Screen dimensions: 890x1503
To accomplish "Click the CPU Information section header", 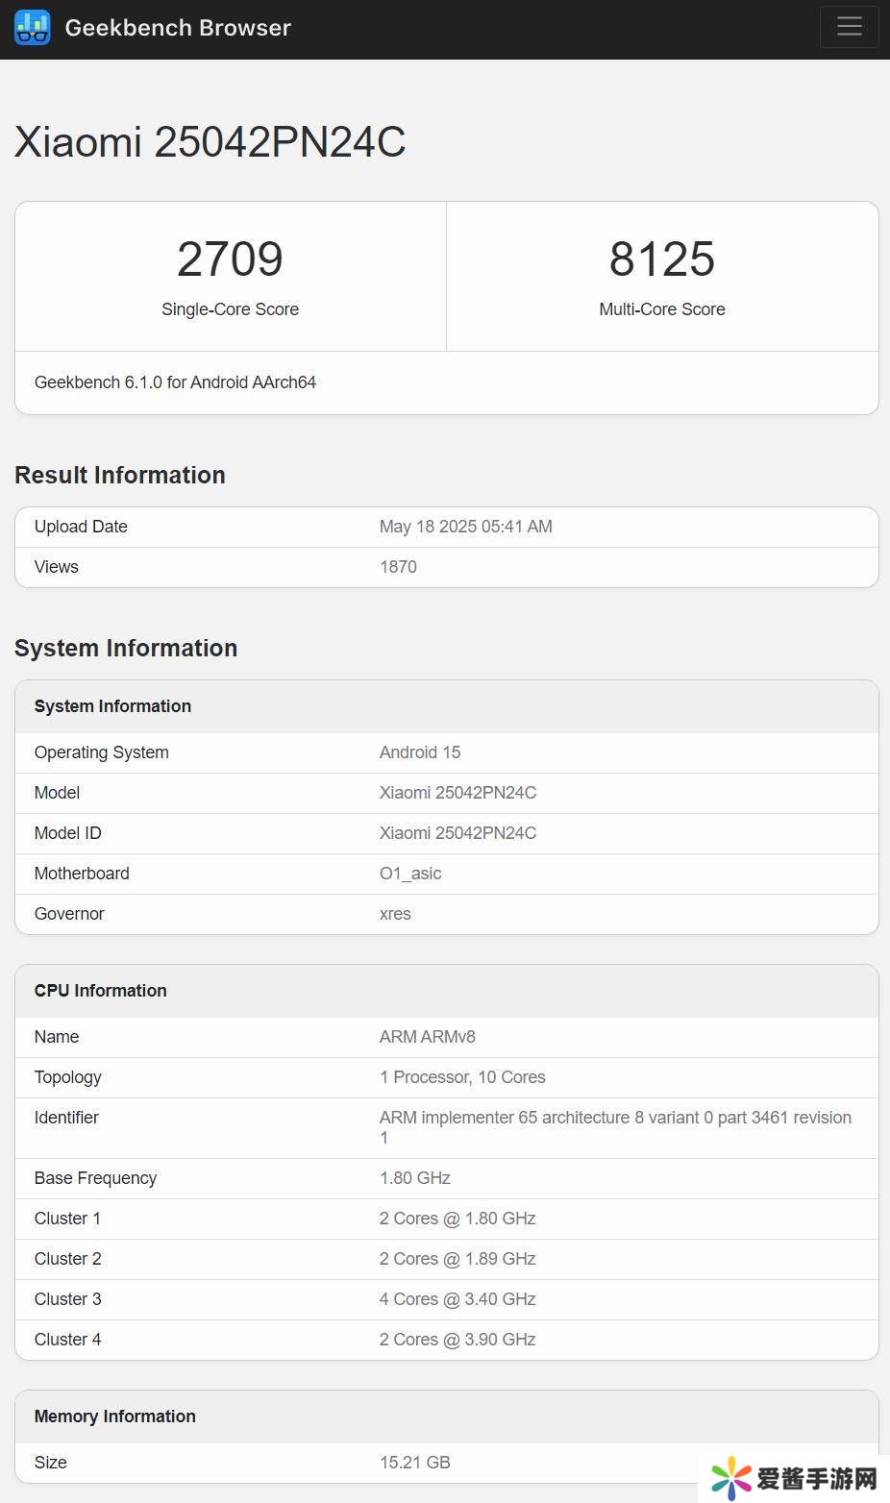I will pos(101,991).
